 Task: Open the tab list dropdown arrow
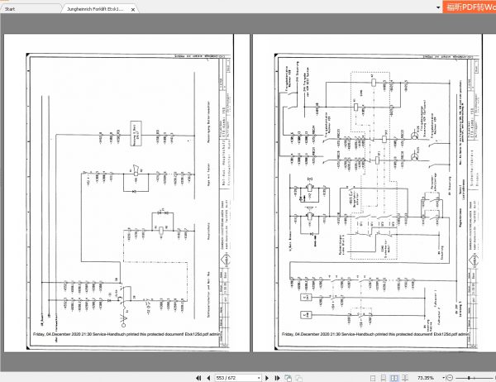(x=438, y=7)
